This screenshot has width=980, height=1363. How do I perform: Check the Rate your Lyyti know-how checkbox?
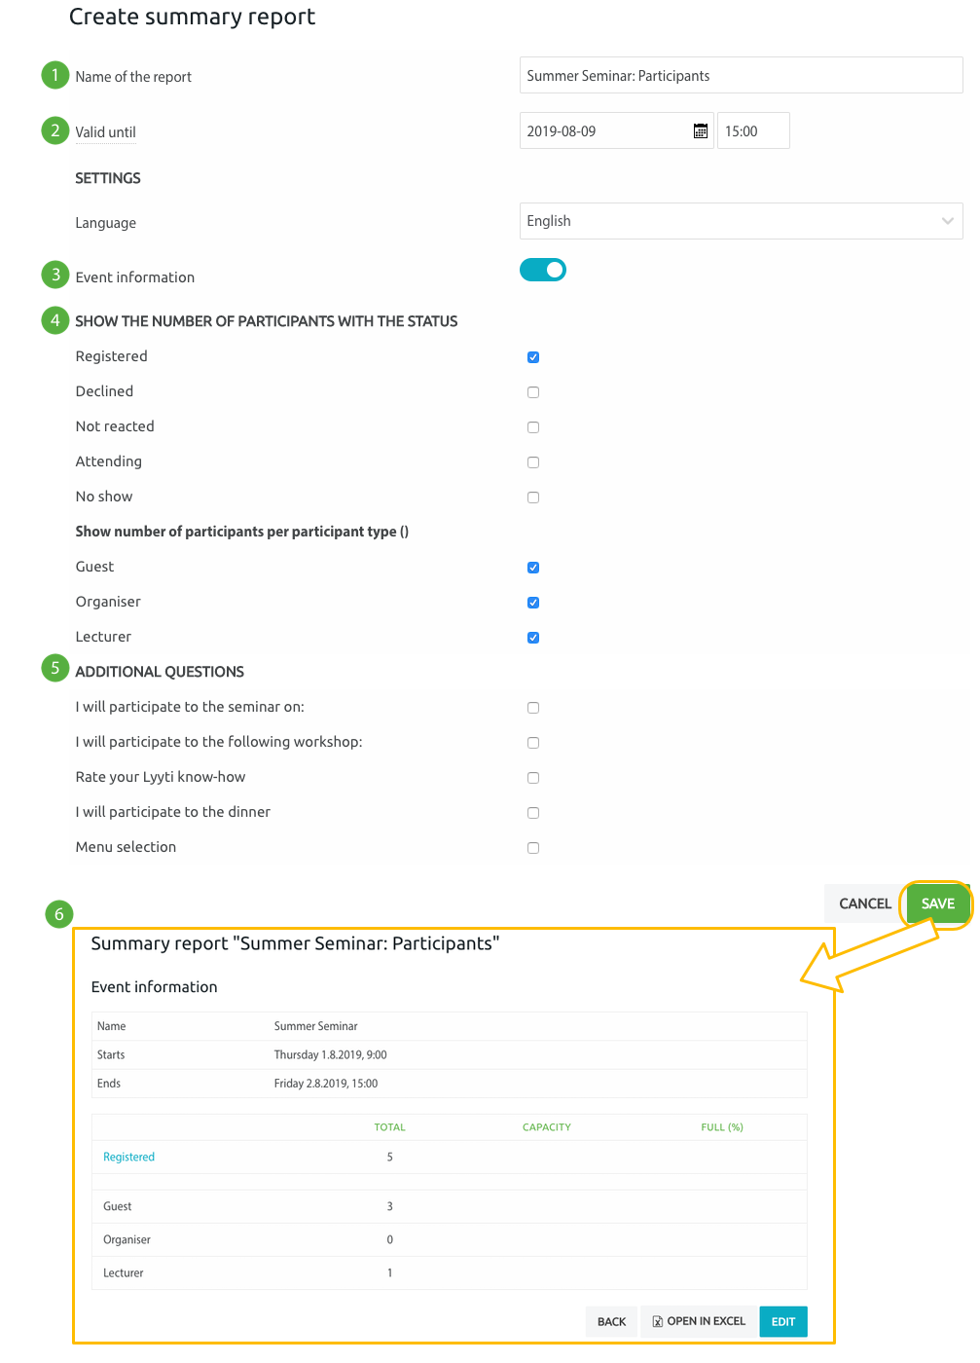click(x=533, y=778)
